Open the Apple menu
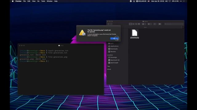Screen dimensions: 197x110 [13, 1]
